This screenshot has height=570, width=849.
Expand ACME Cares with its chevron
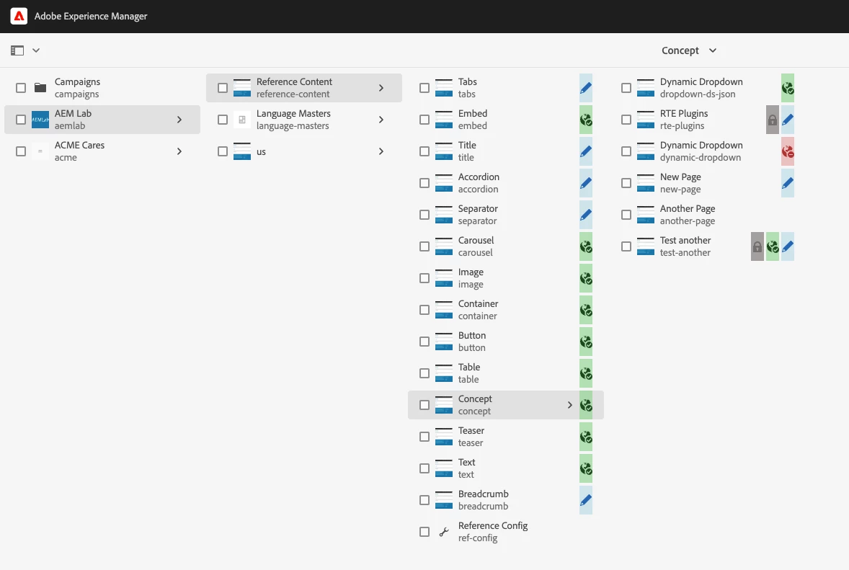tap(179, 151)
